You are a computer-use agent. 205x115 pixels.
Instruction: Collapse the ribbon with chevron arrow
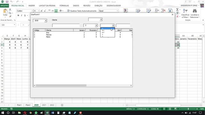[x=203, y=20]
